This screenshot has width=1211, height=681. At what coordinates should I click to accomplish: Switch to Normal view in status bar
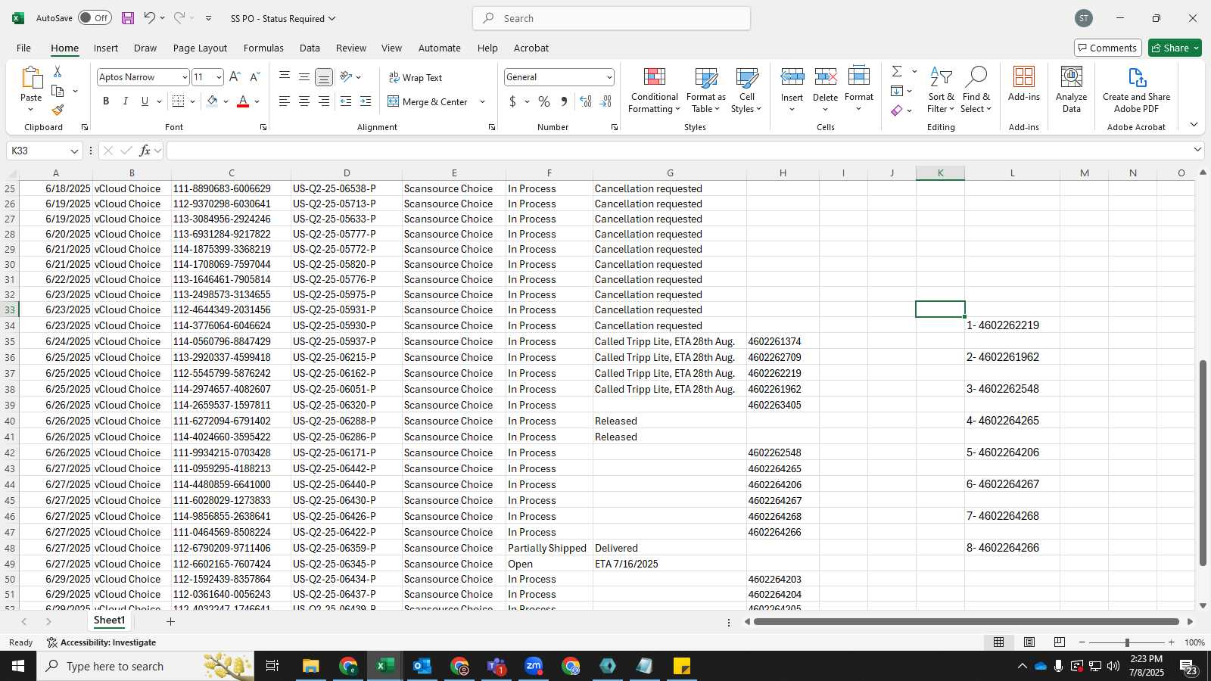pos(998,642)
